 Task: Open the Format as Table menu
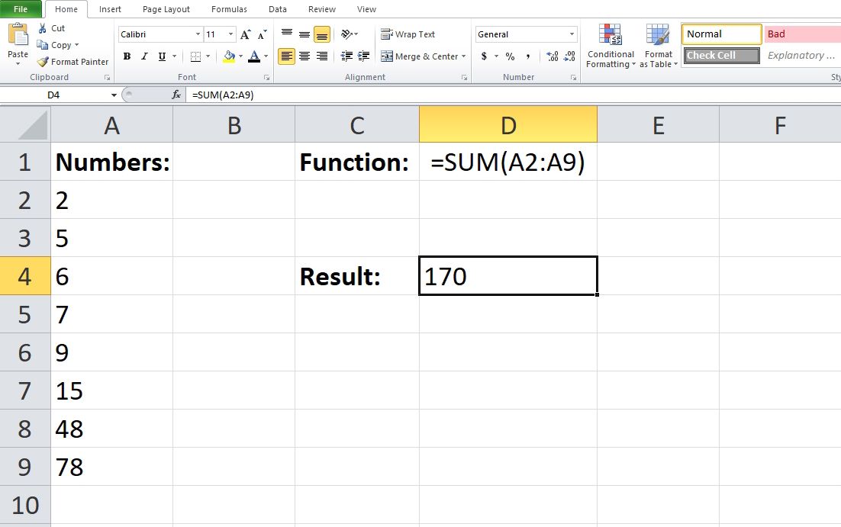tap(658, 46)
